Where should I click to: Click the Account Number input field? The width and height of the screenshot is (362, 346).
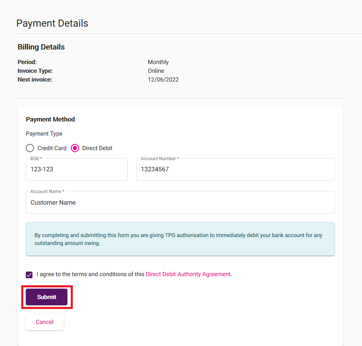(235, 169)
